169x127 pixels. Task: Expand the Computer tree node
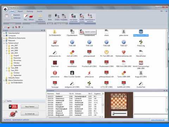point(4,36)
